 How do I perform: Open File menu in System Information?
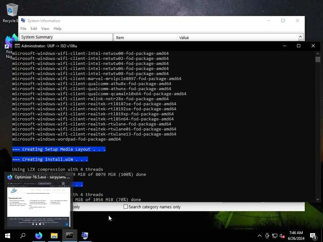pyautogui.click(x=23, y=29)
